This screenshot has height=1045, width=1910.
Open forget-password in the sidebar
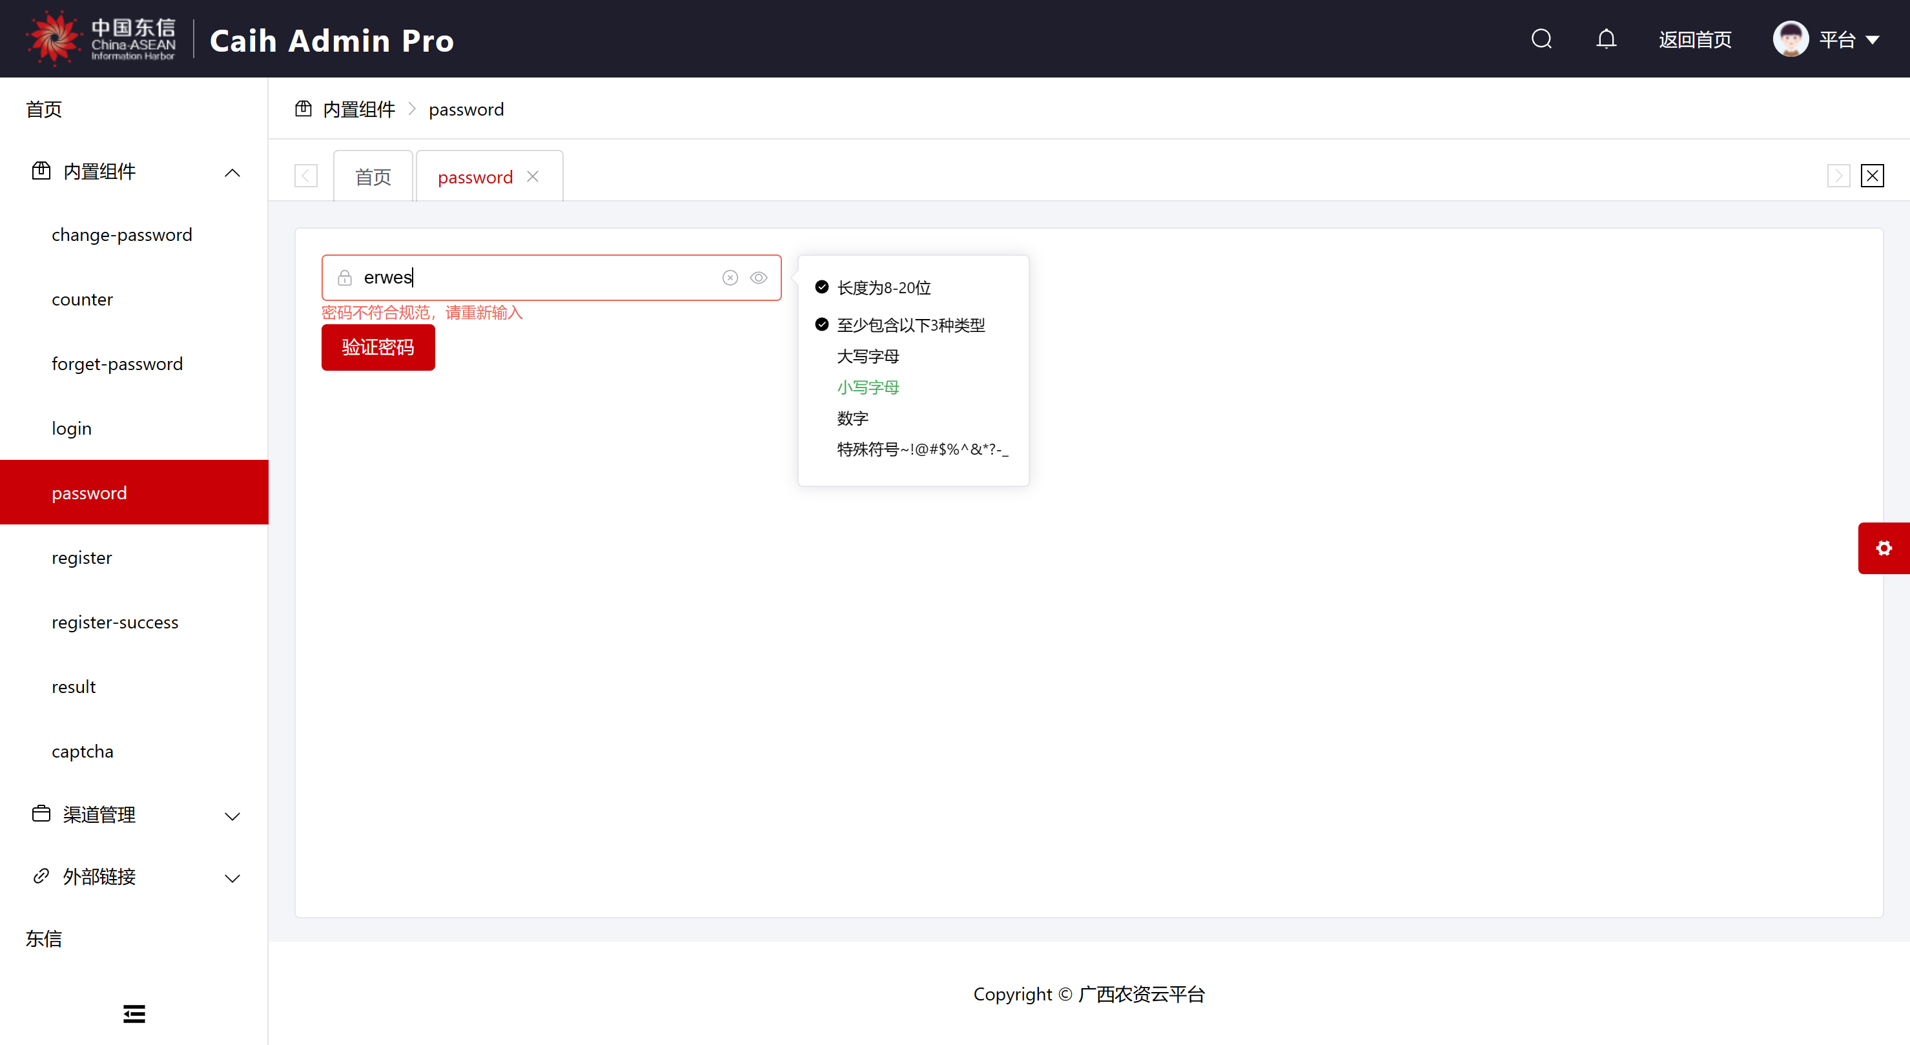tap(117, 364)
